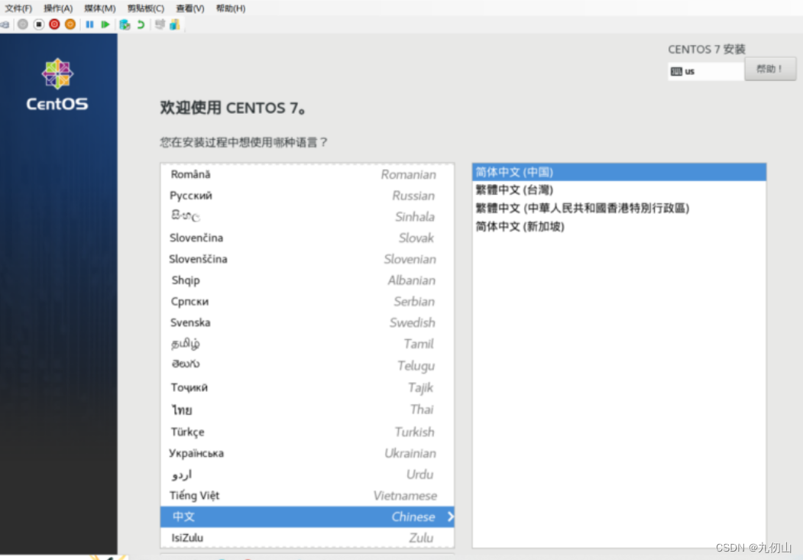Choose Slovenčina Slovak language
Screen dimensions: 803x560
coord(307,238)
